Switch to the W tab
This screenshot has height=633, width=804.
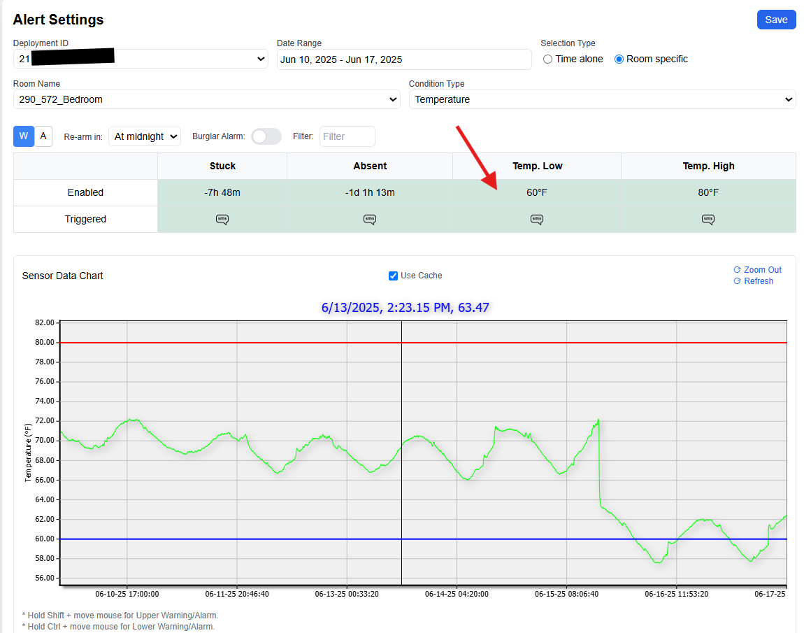(24, 136)
